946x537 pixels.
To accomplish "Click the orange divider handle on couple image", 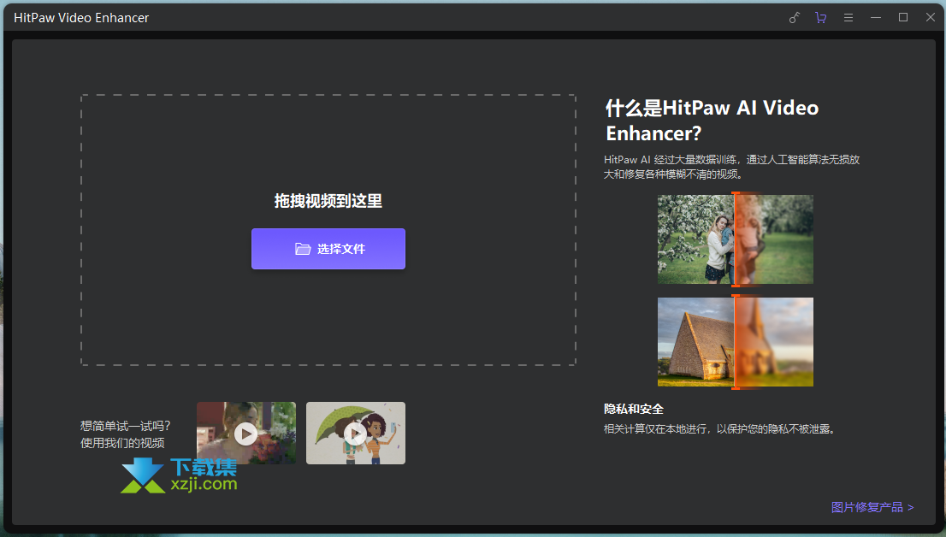I will [x=736, y=239].
